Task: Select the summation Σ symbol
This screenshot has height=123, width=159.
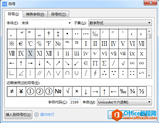Action: (105, 63)
